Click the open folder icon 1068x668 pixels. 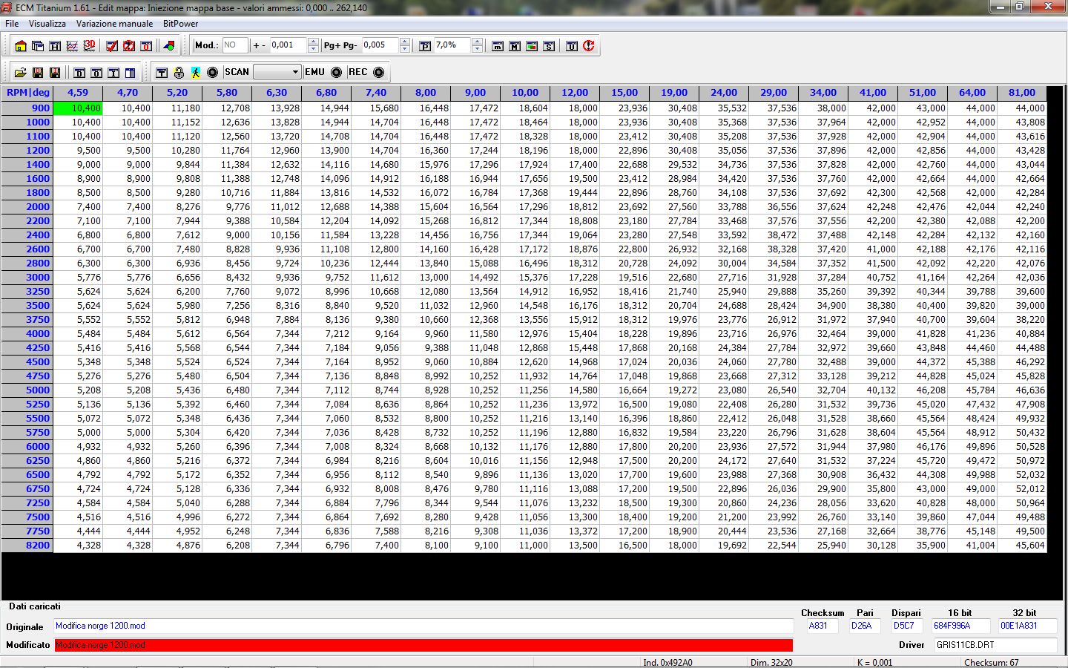pos(21,73)
